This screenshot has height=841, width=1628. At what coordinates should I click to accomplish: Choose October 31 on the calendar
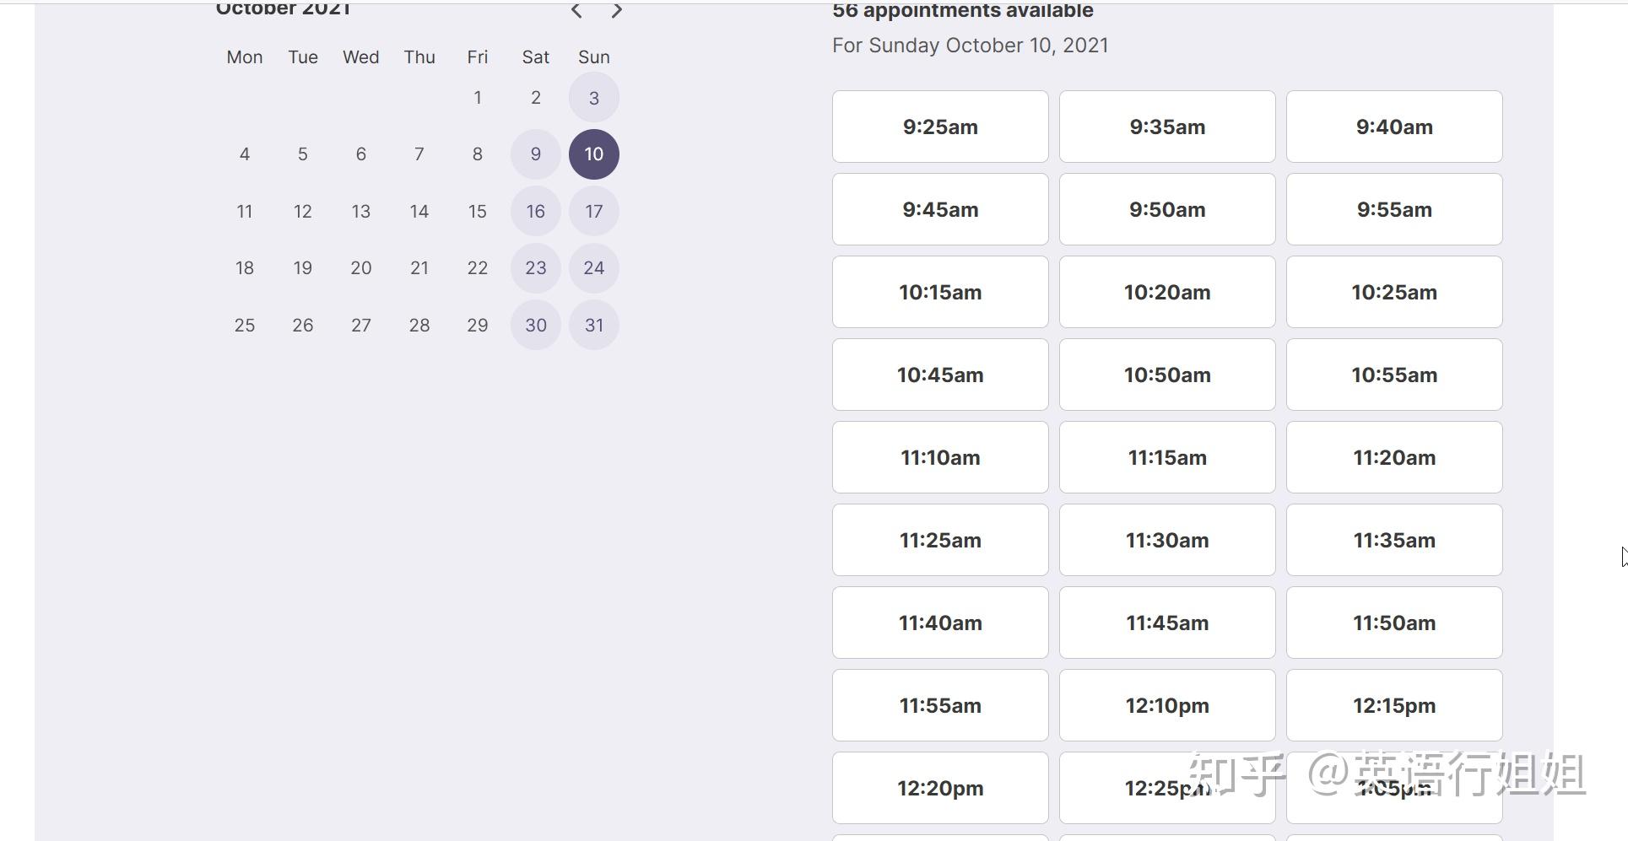[594, 326]
